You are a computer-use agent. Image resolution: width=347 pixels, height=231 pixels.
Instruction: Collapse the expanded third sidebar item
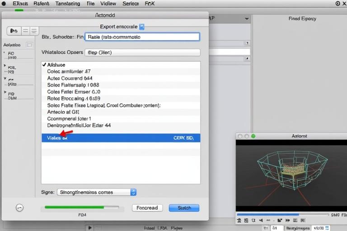[x=5, y=79]
